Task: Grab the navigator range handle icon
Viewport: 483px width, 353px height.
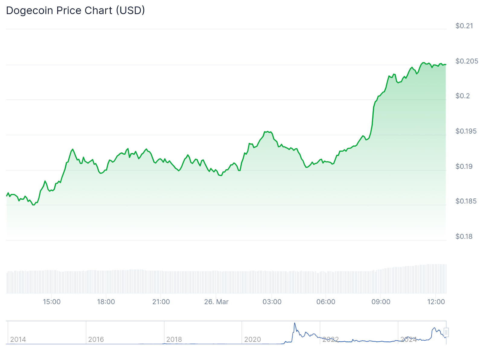Action: tap(446, 332)
